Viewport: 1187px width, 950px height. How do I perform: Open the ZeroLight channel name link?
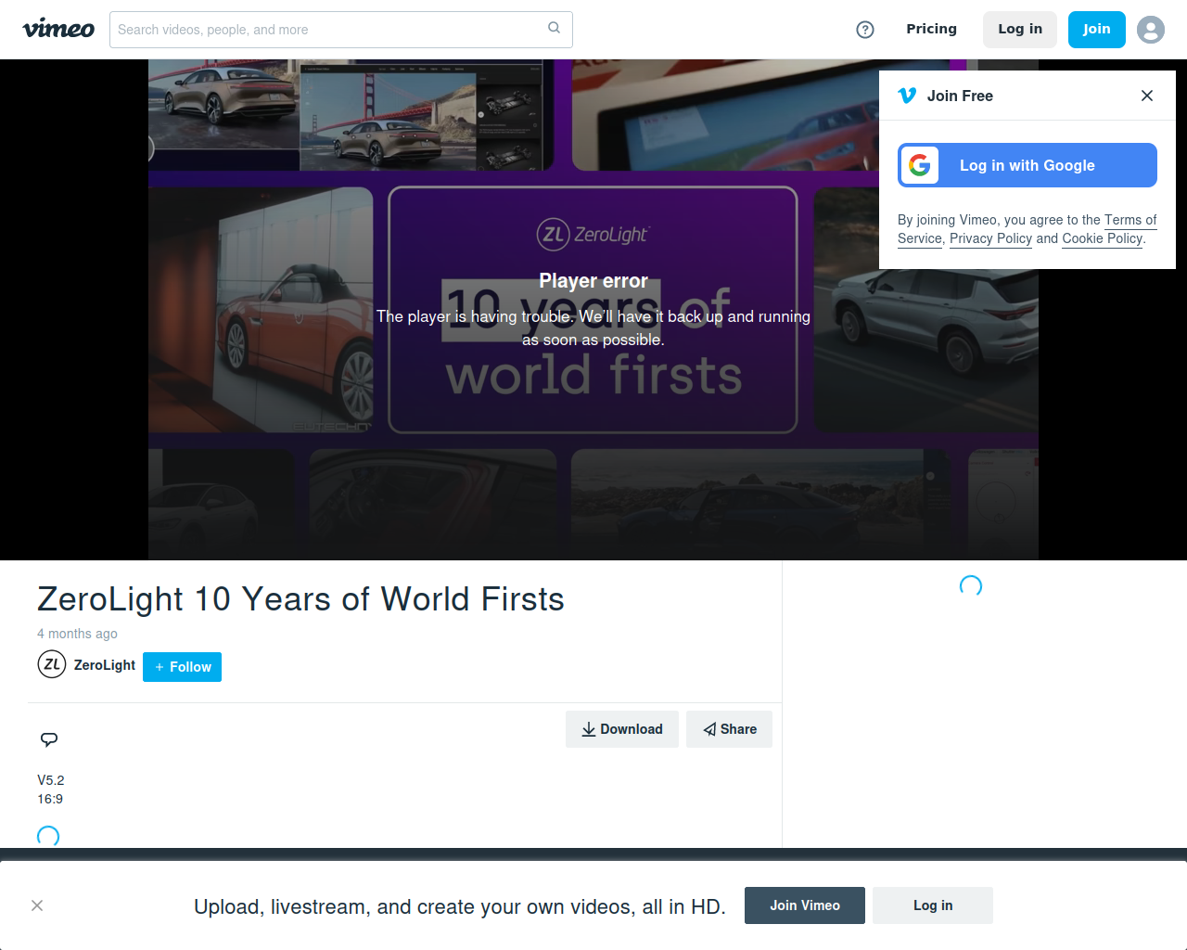click(105, 665)
